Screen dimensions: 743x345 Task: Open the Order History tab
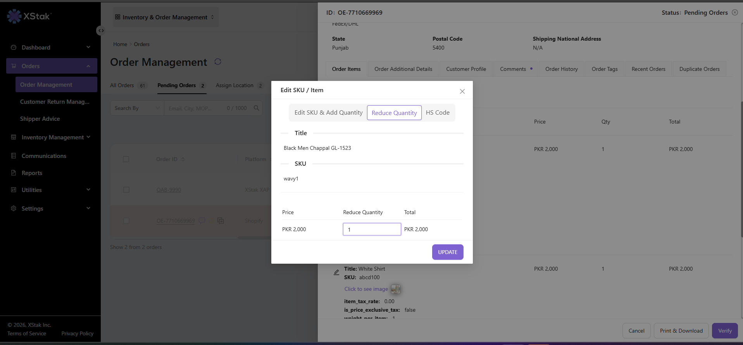561,69
